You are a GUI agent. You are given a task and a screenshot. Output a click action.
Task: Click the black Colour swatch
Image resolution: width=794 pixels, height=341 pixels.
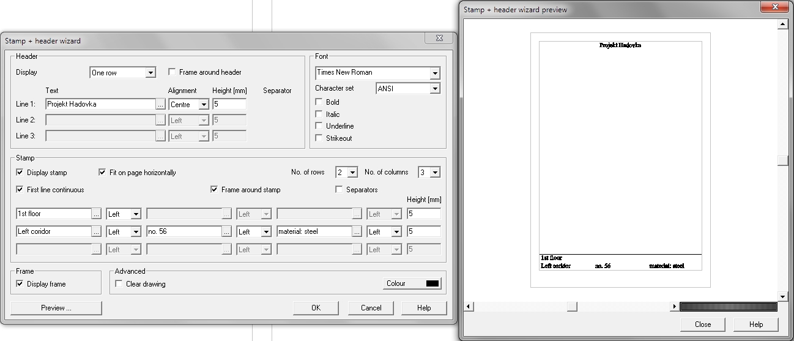[432, 283]
